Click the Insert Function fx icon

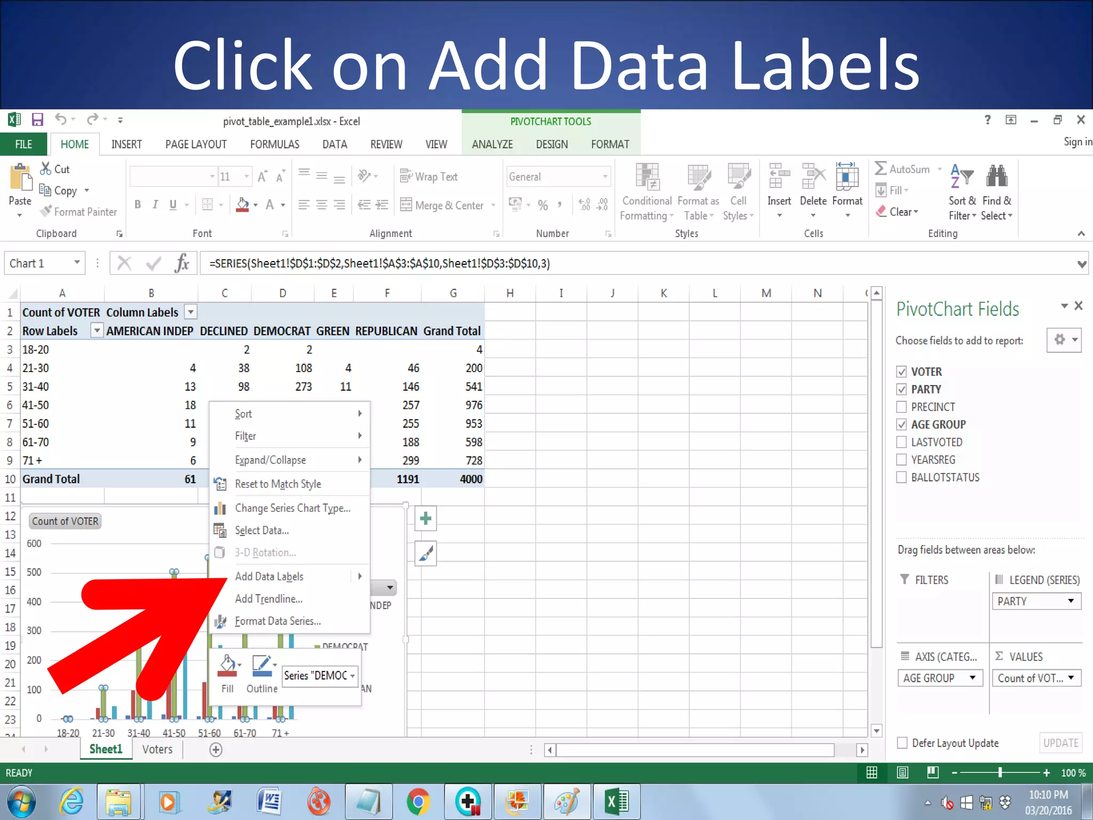tap(182, 263)
